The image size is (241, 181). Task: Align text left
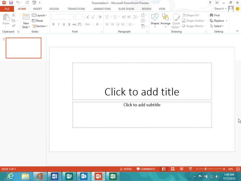pyautogui.click(x=107, y=24)
